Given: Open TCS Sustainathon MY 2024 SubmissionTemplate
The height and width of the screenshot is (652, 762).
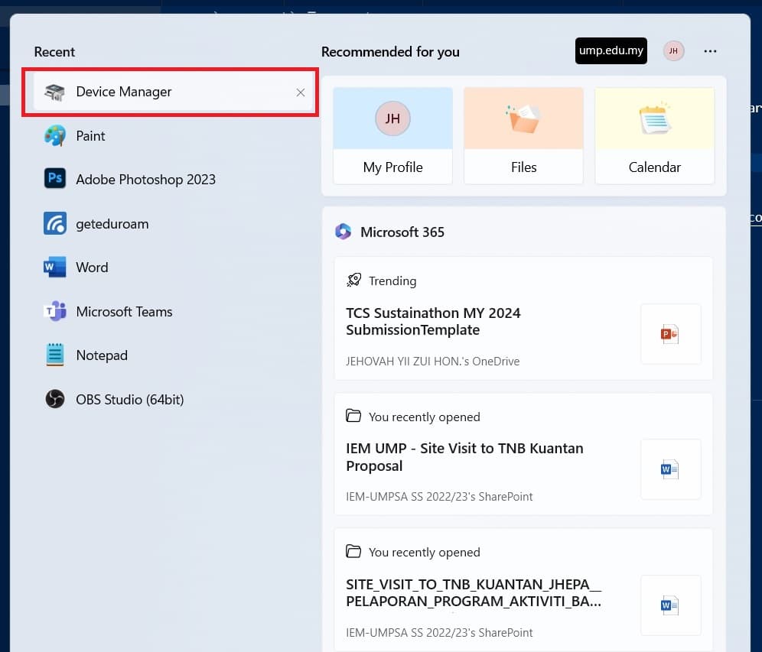Looking at the screenshot, I should 433,321.
